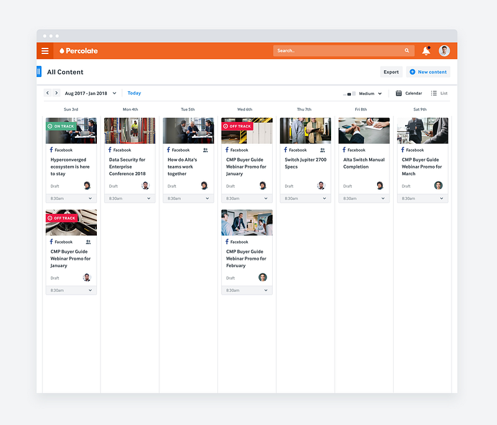Jump to Today

coord(134,93)
